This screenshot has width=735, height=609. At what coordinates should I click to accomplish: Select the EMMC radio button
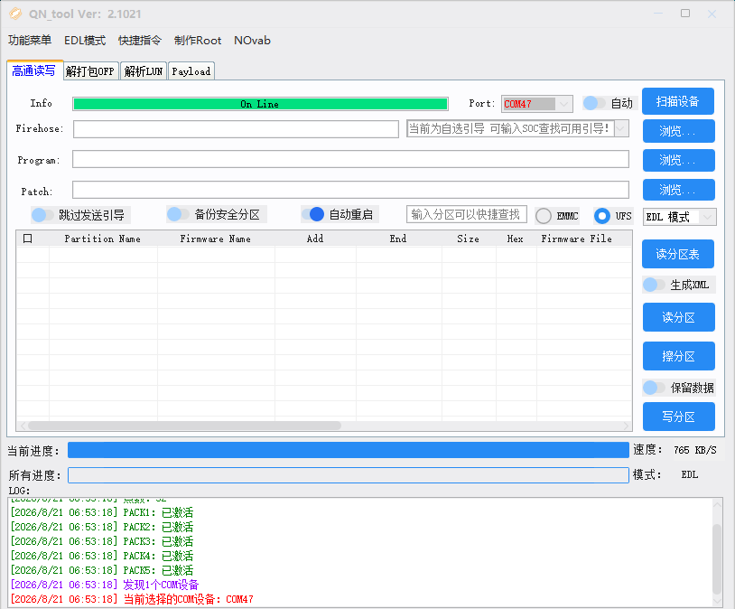[x=544, y=216]
